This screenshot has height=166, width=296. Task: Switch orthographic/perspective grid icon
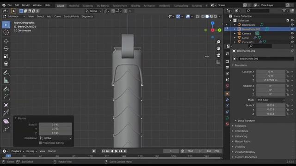[218, 62]
